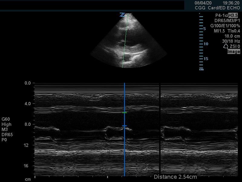This screenshot has width=242, height=182.
Task: Click the G60 gain value label
Action: [x=5, y=119]
